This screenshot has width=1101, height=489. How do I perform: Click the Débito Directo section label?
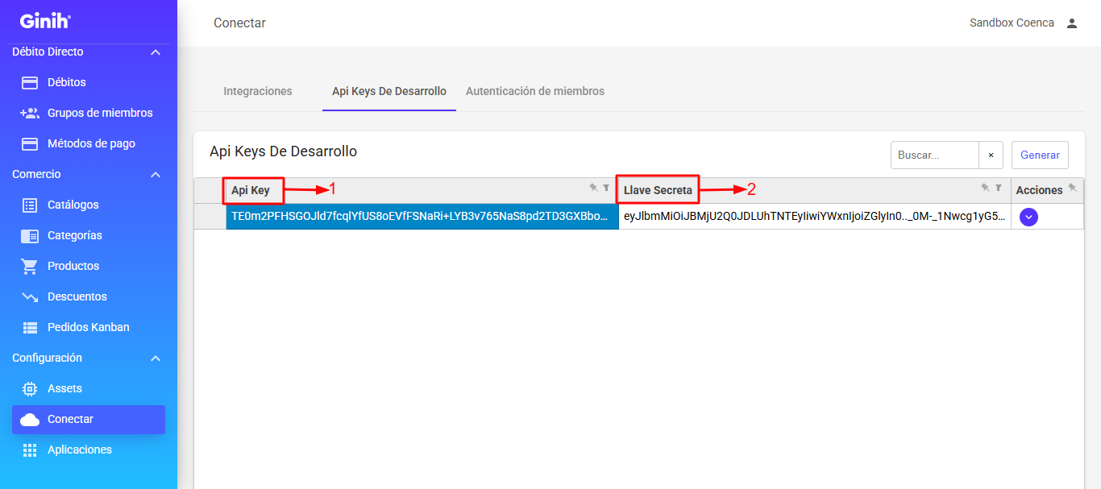tap(48, 52)
